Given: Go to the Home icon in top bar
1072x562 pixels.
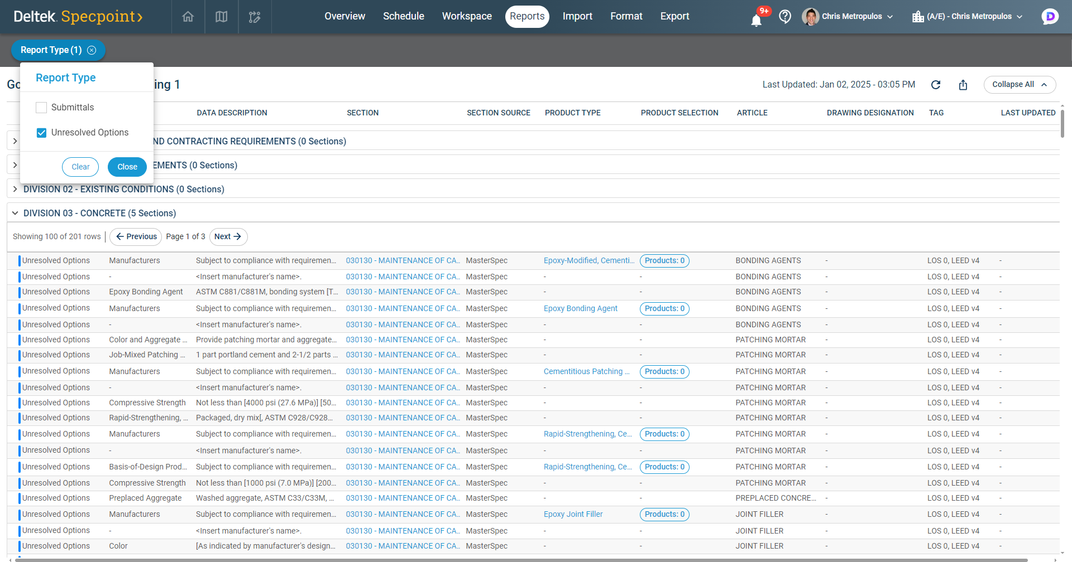Looking at the screenshot, I should pyautogui.click(x=188, y=17).
